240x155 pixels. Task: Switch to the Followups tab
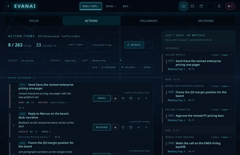(x=149, y=21)
